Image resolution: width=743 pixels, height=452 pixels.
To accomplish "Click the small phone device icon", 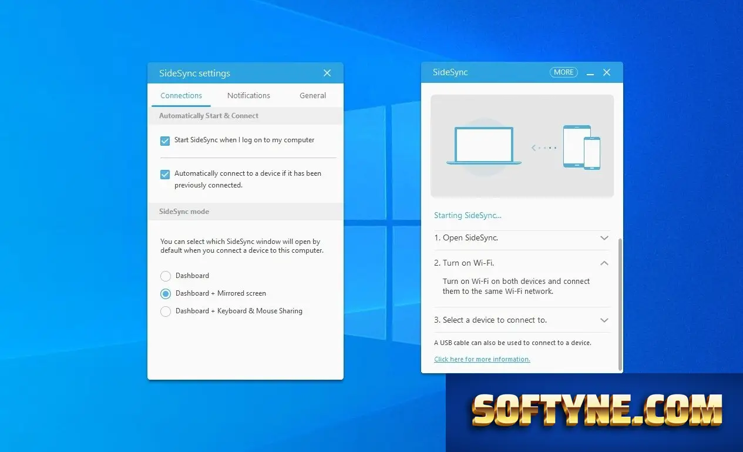I will [592, 153].
